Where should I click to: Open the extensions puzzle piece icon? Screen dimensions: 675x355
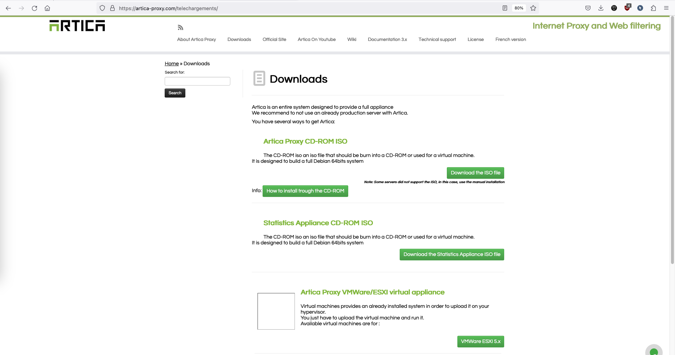click(653, 8)
